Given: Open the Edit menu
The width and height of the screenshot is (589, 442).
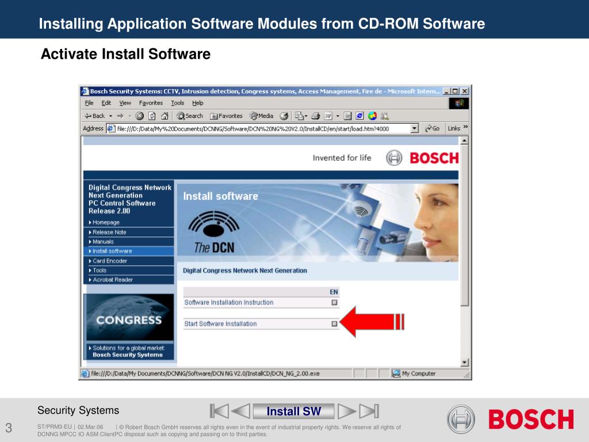Looking at the screenshot, I should click(106, 103).
